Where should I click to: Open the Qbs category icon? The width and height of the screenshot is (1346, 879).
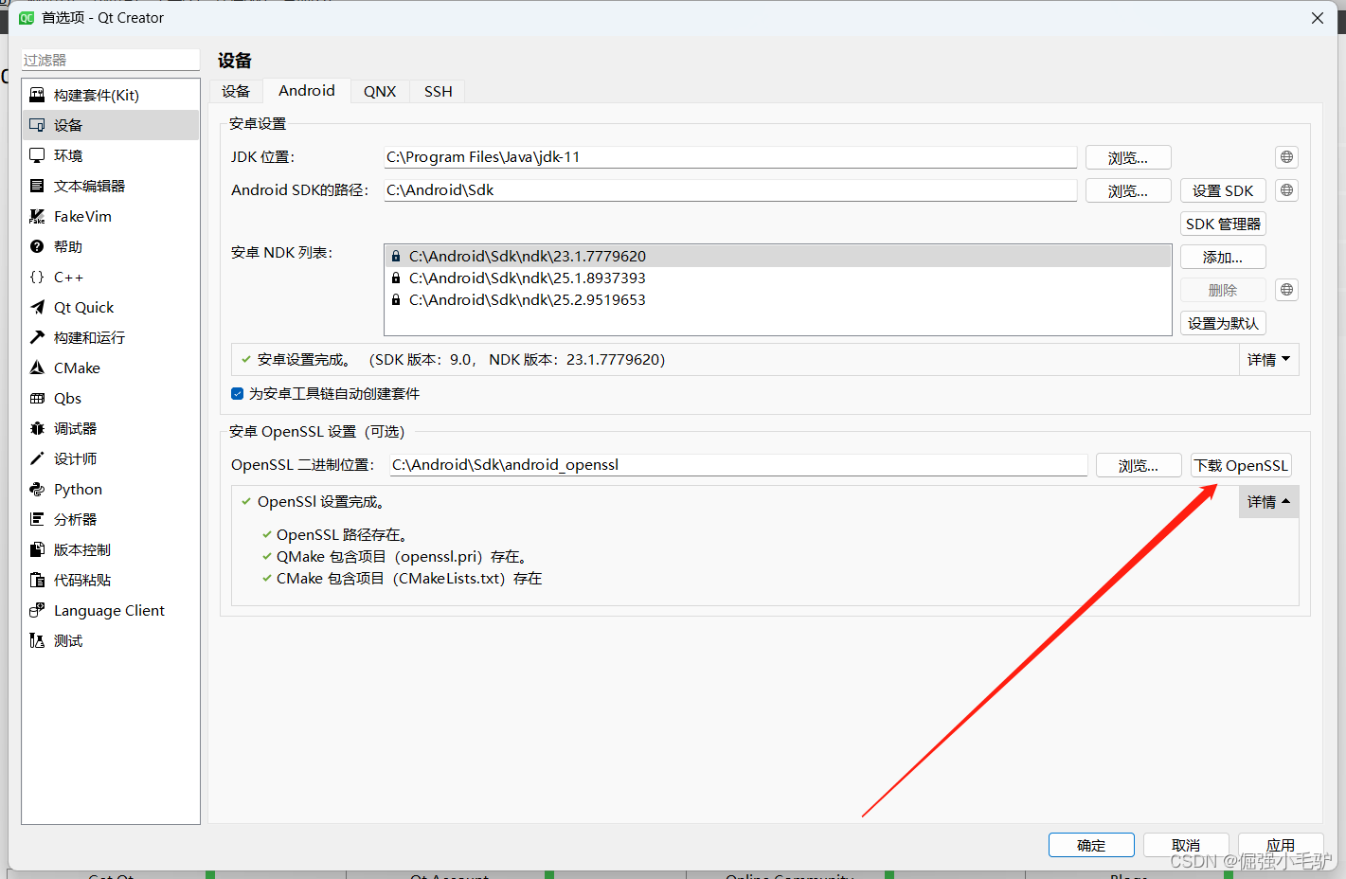[x=37, y=398]
